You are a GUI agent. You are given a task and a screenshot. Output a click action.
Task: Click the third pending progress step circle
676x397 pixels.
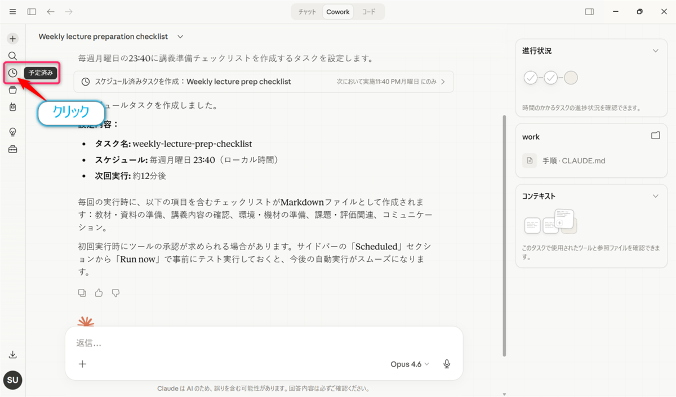[x=571, y=78]
